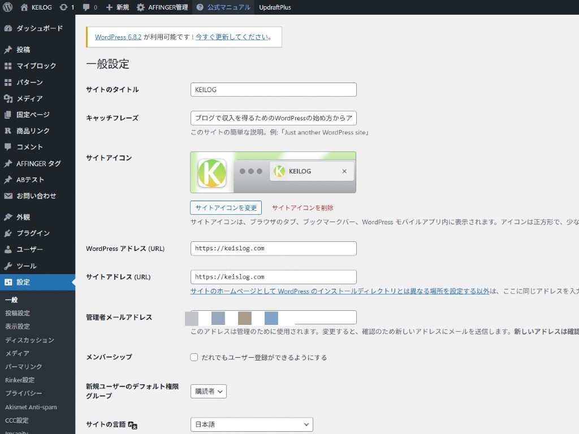
Task: Click the マイブロック grid icon
Action: [8, 66]
